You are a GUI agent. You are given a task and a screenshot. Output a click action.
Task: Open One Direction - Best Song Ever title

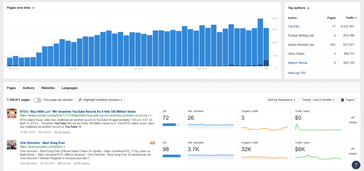(43, 143)
